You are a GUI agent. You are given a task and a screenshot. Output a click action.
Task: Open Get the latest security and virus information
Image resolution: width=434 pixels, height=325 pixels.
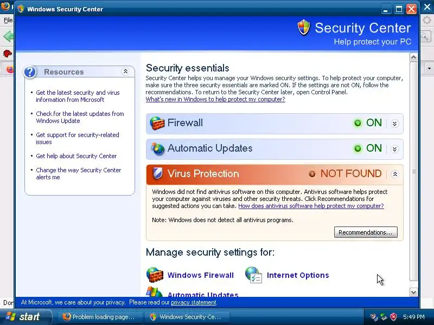pyautogui.click(x=78, y=96)
